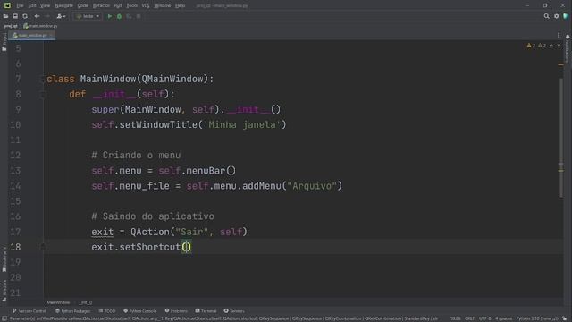
Task: Click the Stop process icon
Action: tap(139, 16)
